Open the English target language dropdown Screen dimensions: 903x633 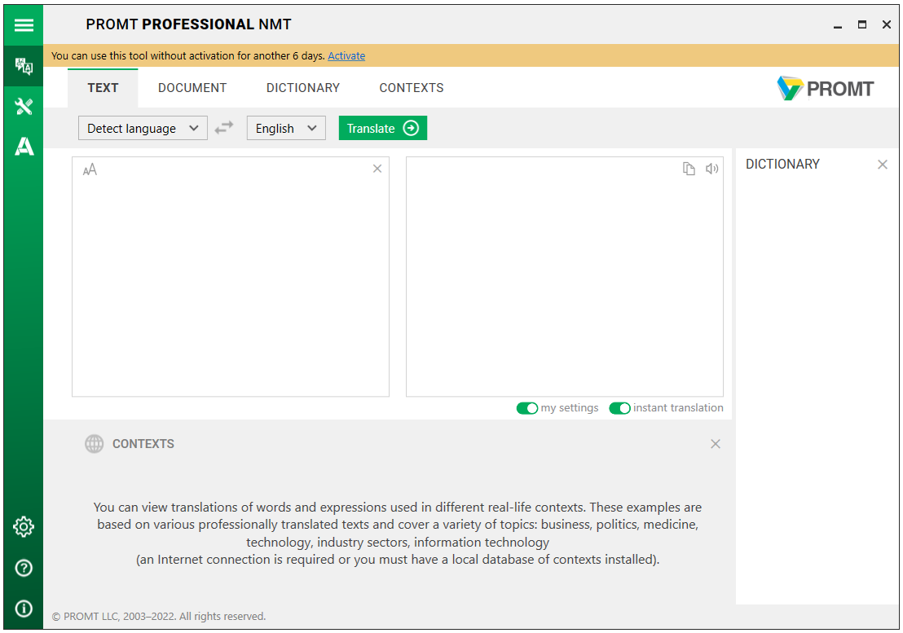pos(286,129)
